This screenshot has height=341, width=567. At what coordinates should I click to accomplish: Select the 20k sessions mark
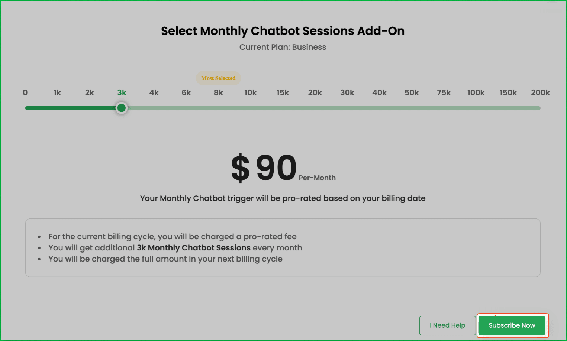tap(315, 92)
